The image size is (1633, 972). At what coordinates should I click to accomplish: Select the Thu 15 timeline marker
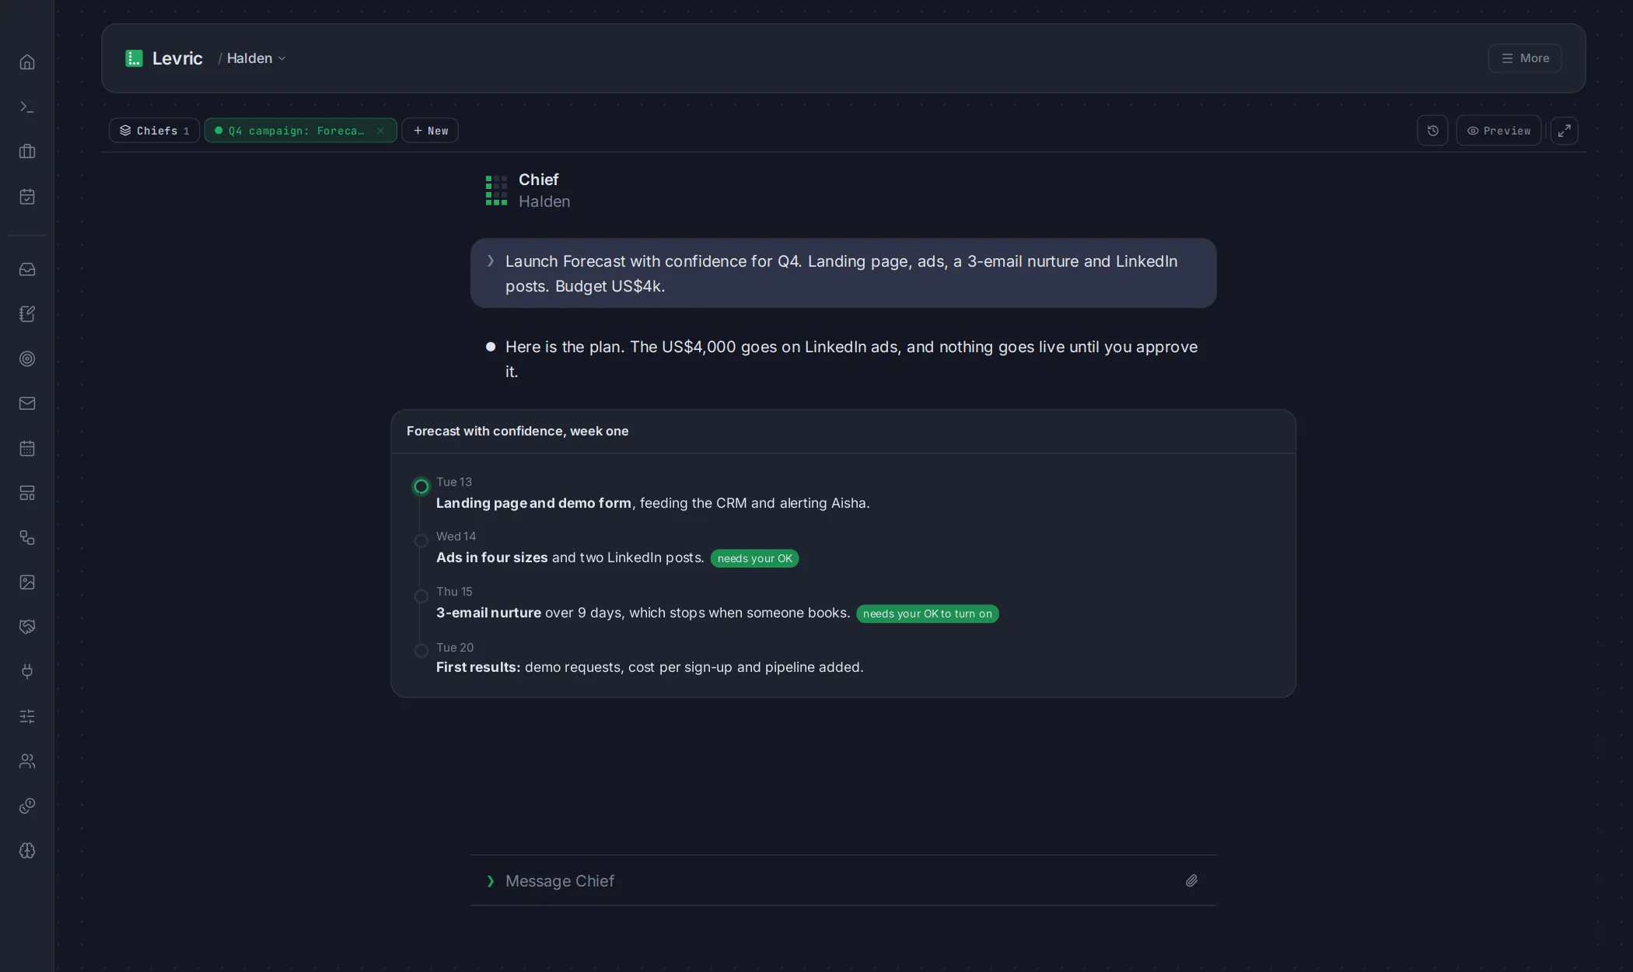point(421,596)
